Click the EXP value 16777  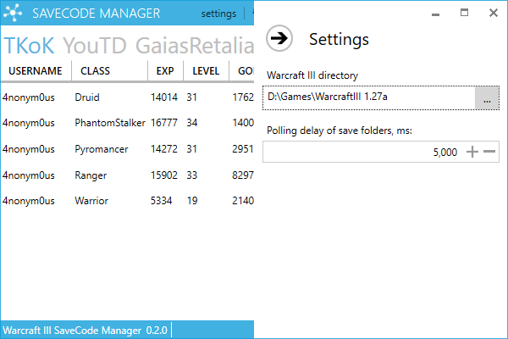(164, 123)
